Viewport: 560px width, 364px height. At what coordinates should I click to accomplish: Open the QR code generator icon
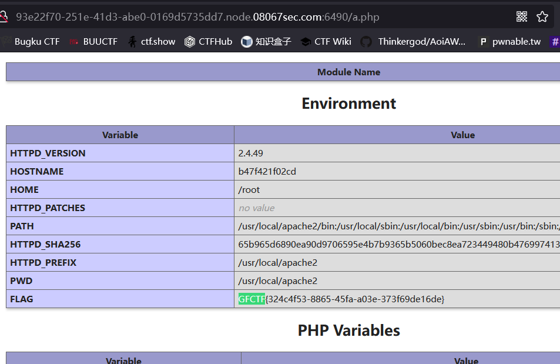pyautogui.click(x=521, y=16)
